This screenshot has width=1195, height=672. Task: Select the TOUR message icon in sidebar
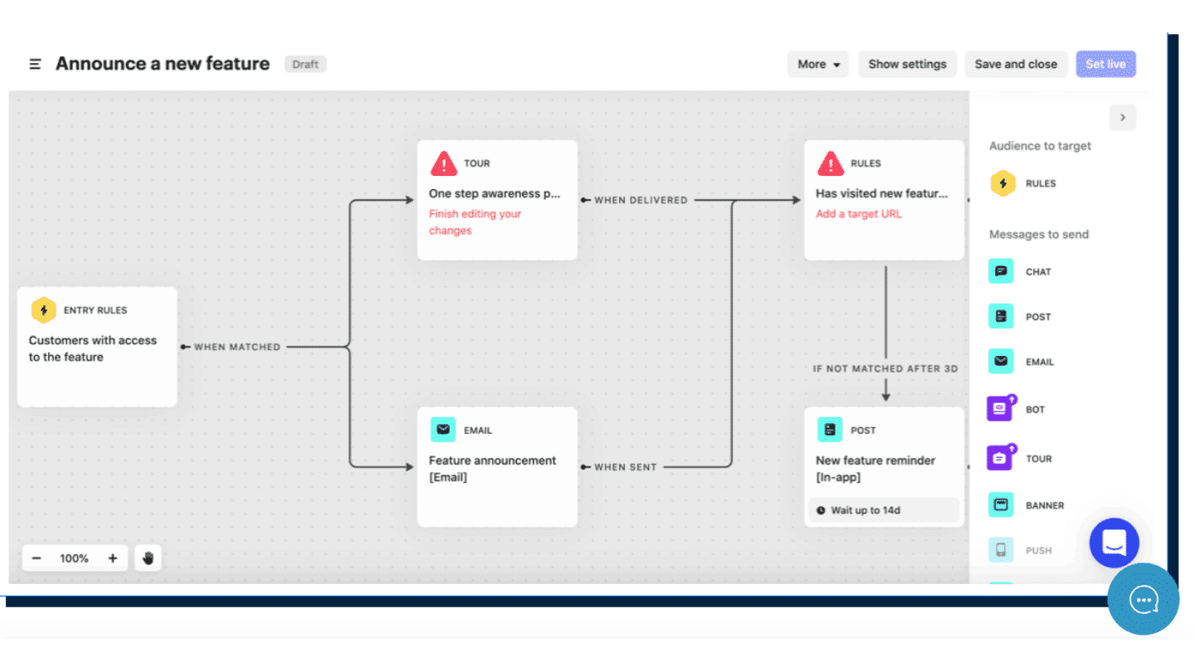(x=1001, y=457)
